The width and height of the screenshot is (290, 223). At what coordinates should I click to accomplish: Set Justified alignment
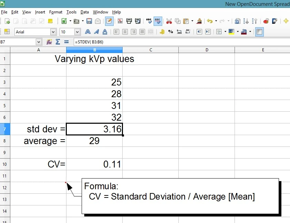point(142,32)
